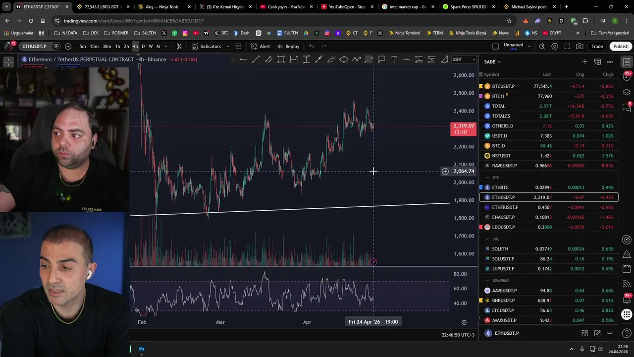Select the text T drawing tool
This screenshot has width=634, height=357.
click(x=394, y=59)
